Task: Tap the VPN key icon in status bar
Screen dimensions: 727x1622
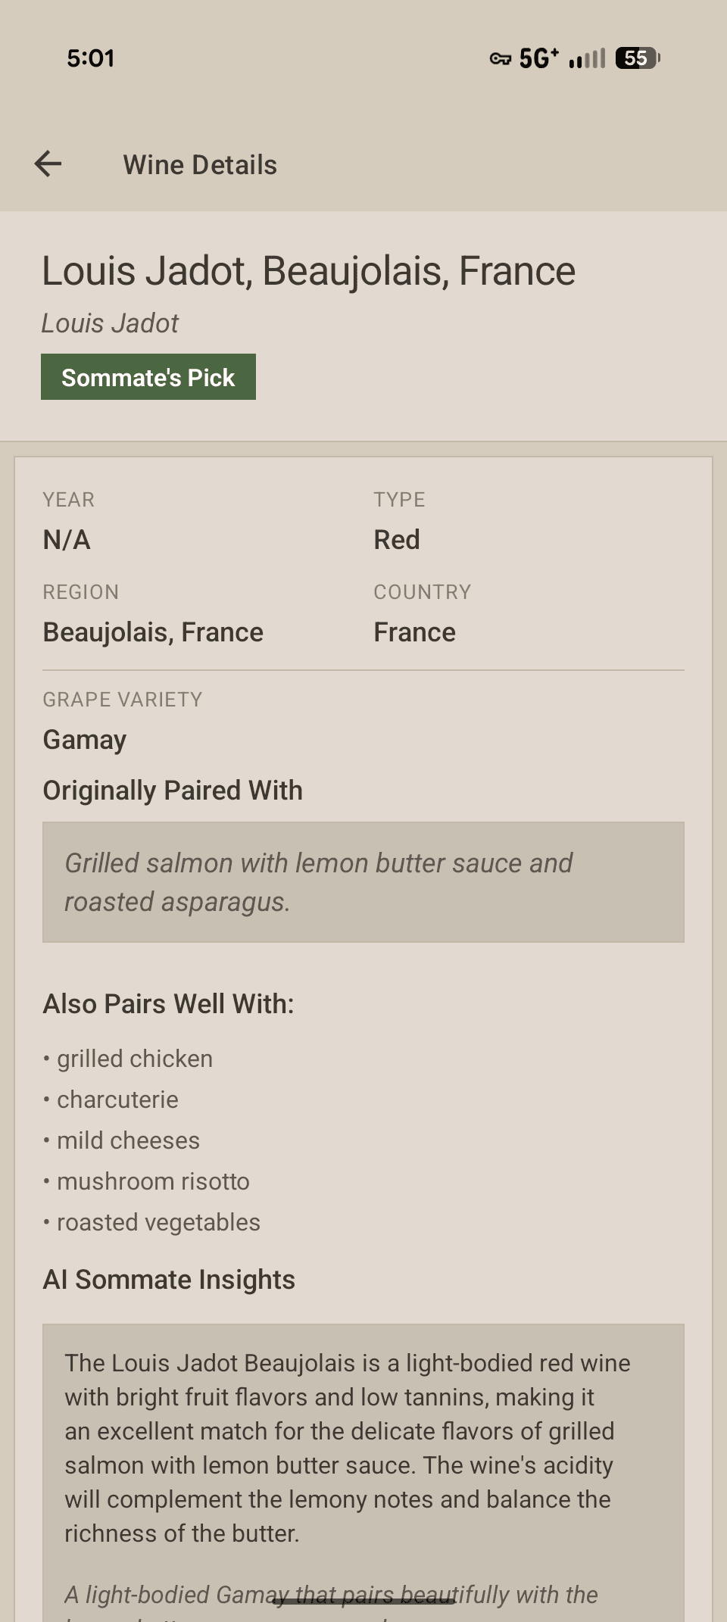Action: coord(500,57)
